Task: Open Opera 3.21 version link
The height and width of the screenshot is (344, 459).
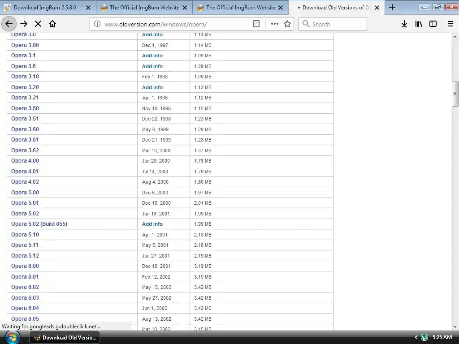Action: pyautogui.click(x=25, y=98)
